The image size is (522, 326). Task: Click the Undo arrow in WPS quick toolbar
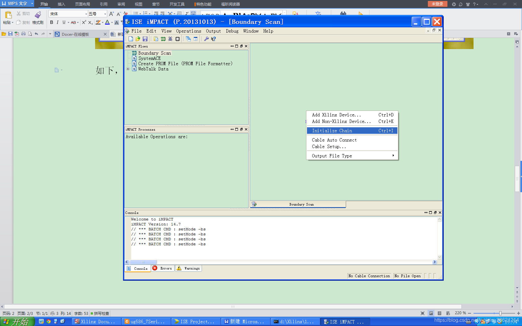(x=36, y=34)
